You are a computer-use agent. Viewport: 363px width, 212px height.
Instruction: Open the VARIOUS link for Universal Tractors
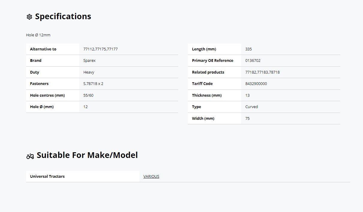[151, 176]
